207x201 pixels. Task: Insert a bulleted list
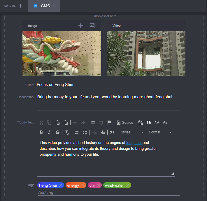(x=85, y=132)
